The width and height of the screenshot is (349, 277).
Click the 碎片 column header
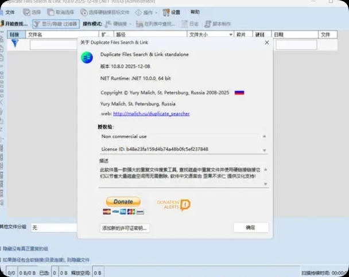click(243, 34)
